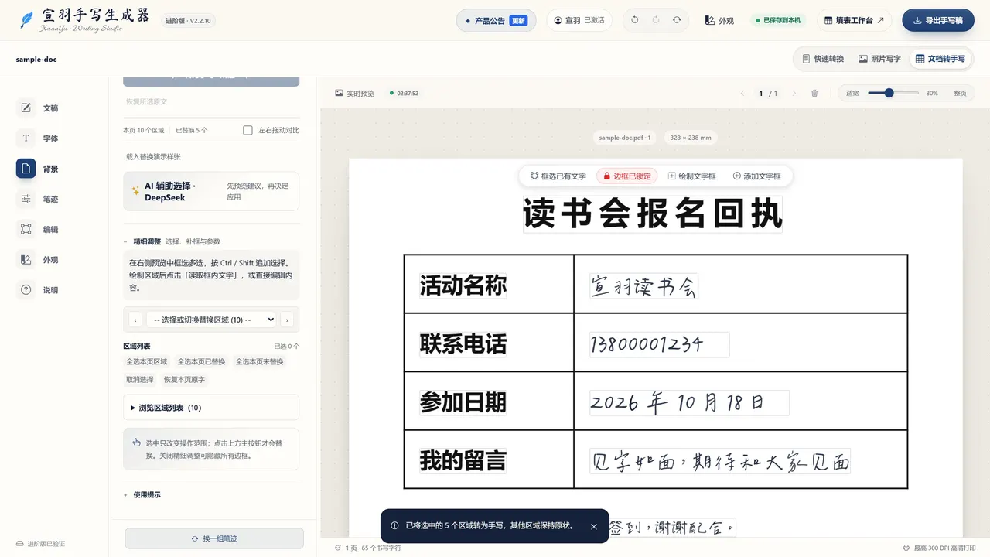990x557 pixels.
Task: Click the refresh sync icon in top bar
Action: (677, 20)
